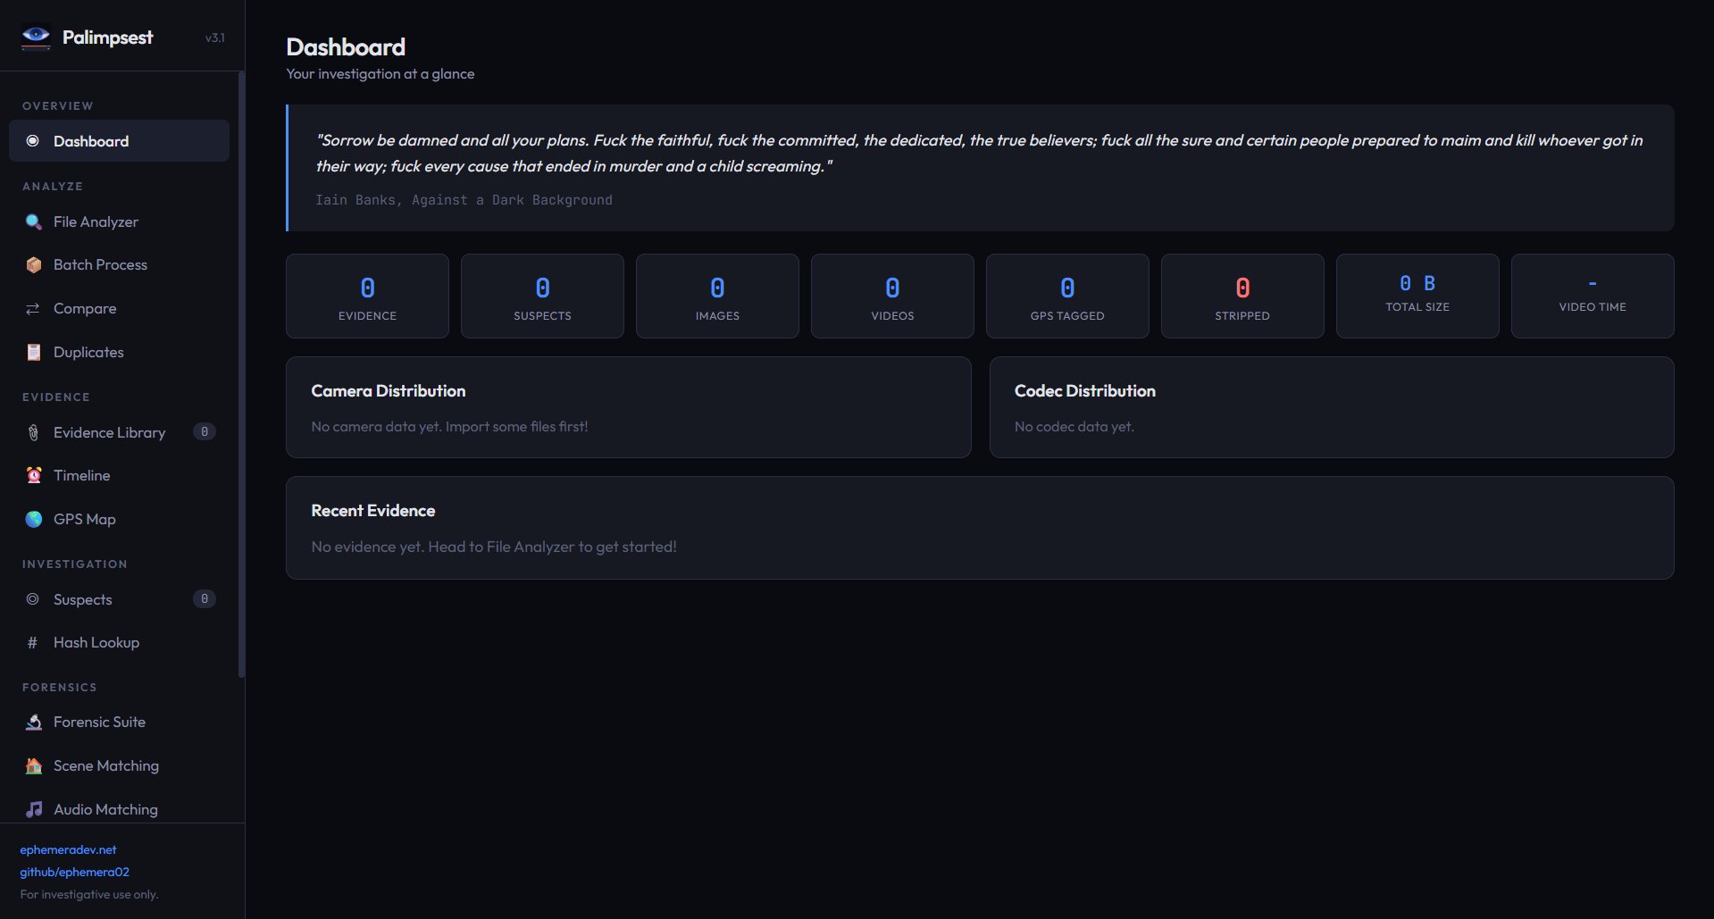
Task: Click the Evidence Library count badge
Action: pyautogui.click(x=205, y=432)
